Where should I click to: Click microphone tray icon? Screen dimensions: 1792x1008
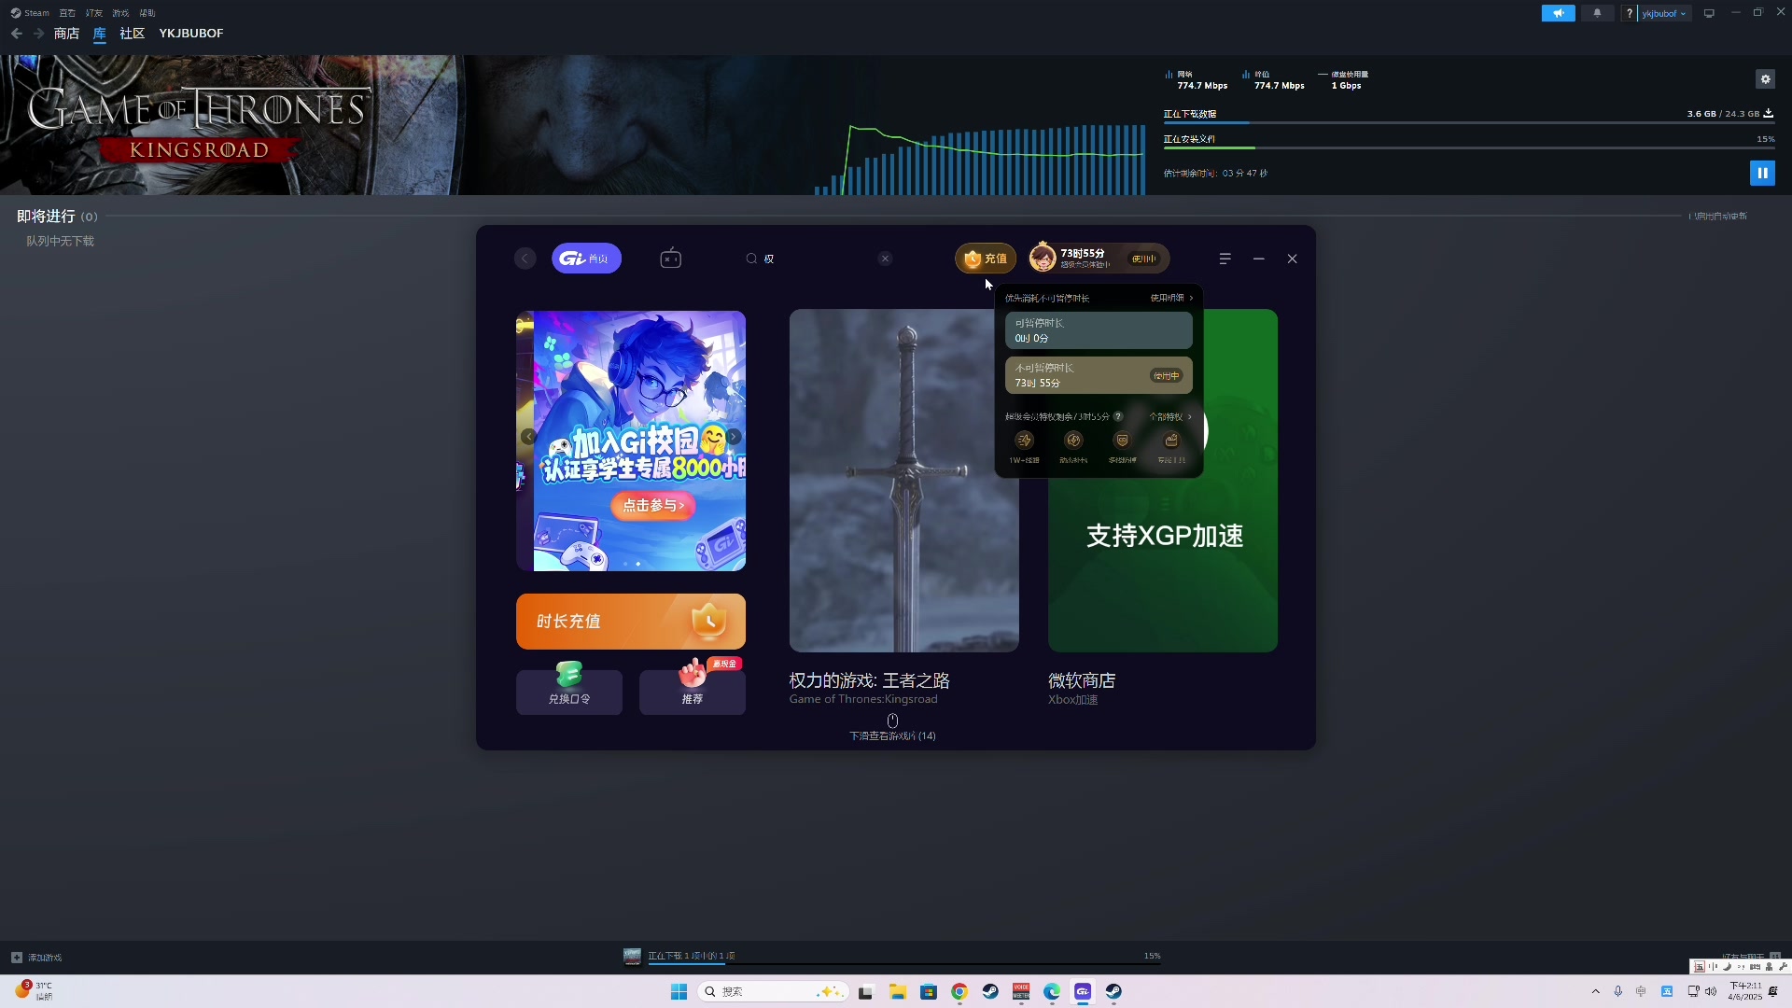1618,991
